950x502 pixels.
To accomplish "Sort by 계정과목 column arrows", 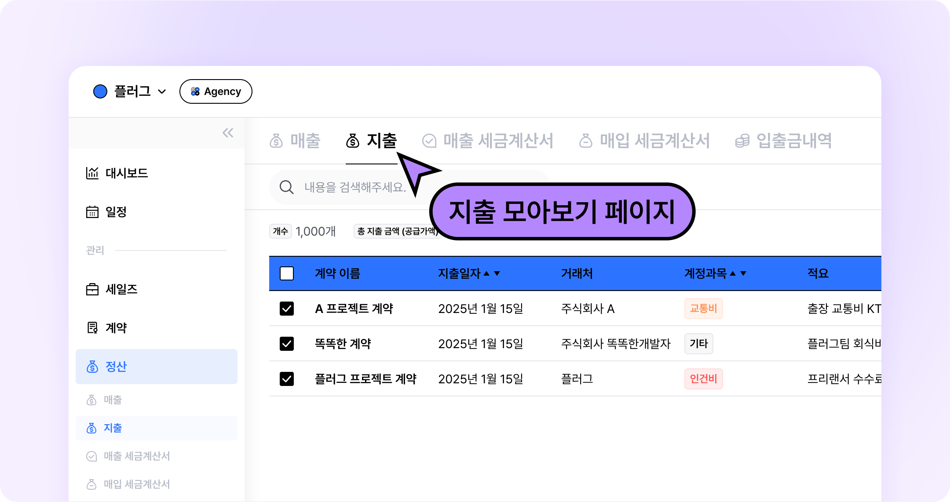I will (738, 273).
